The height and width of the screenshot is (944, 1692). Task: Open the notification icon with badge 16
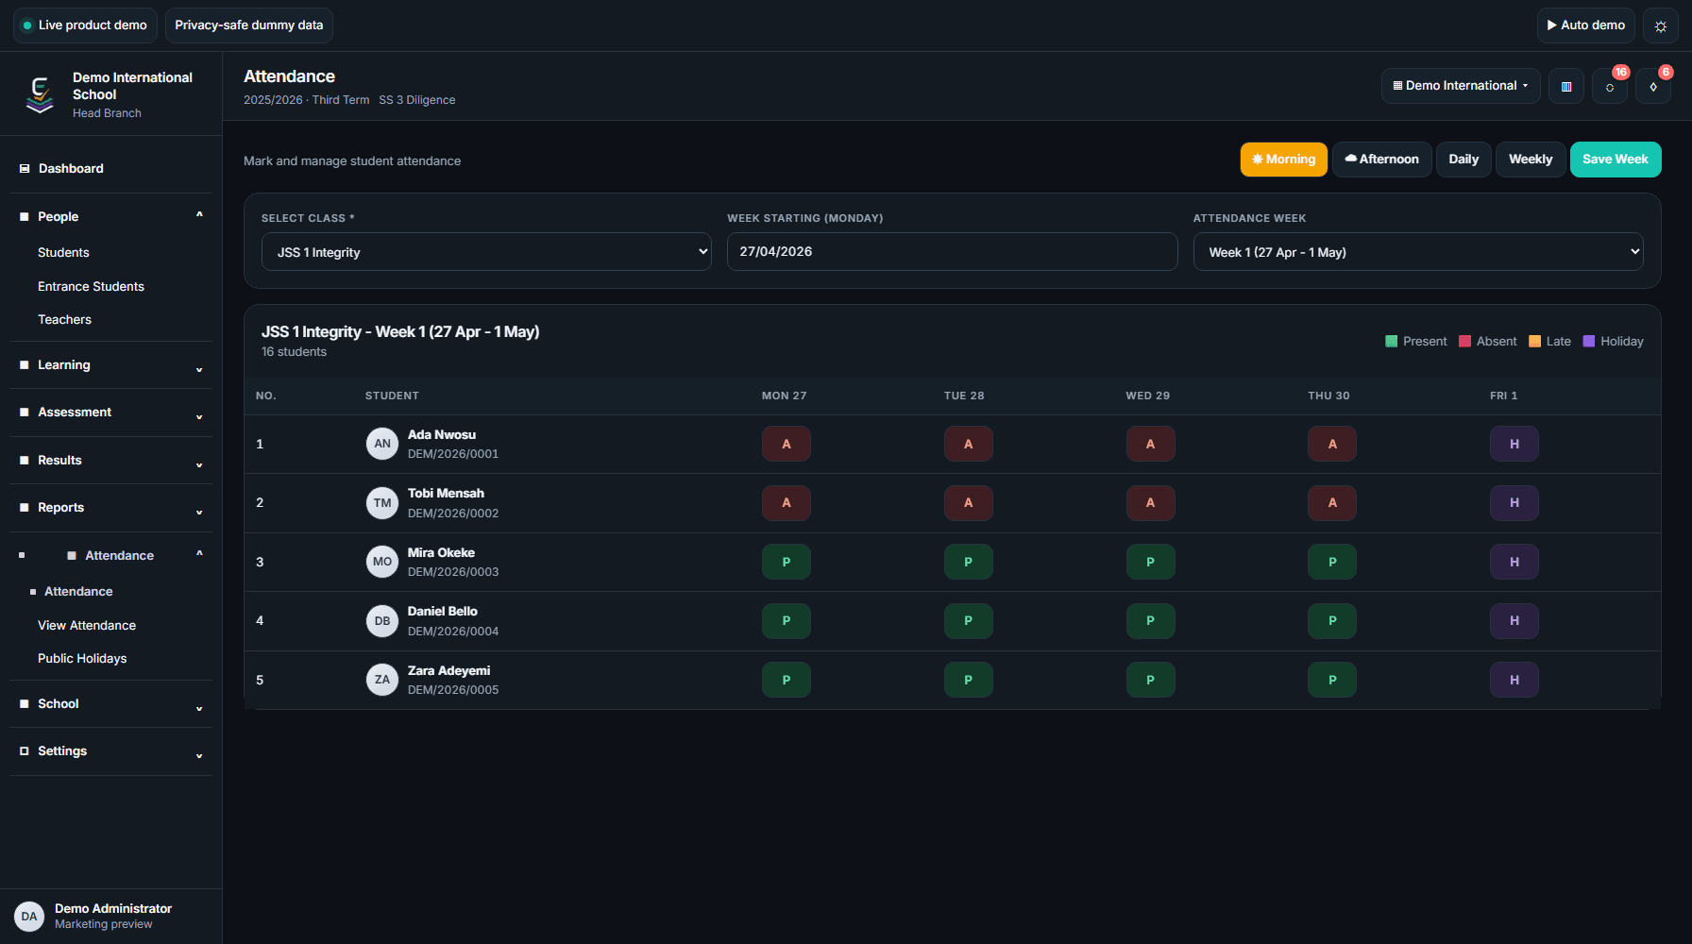pos(1610,86)
